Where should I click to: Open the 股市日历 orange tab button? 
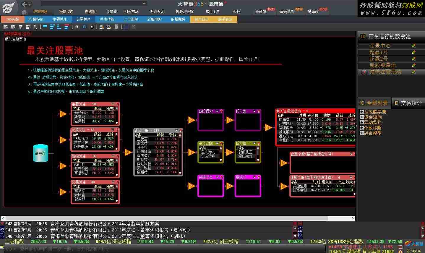[x=202, y=19]
